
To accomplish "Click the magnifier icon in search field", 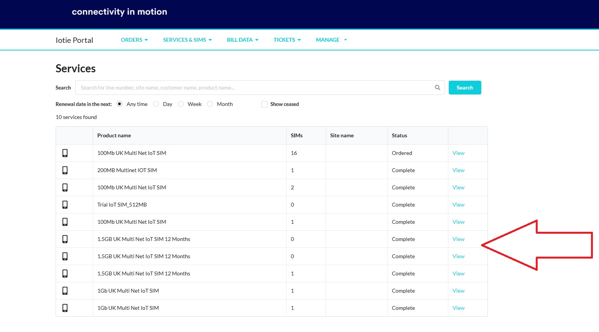I will [437, 88].
